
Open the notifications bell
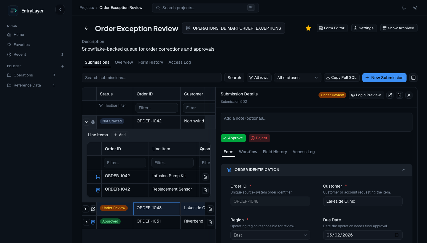(404, 8)
